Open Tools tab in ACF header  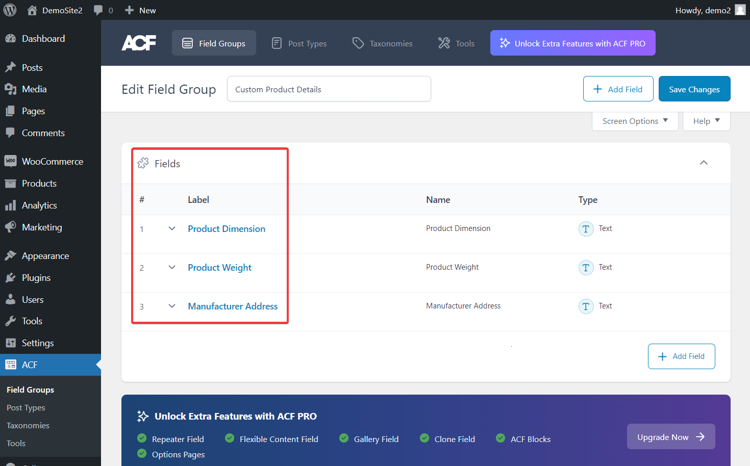point(456,43)
